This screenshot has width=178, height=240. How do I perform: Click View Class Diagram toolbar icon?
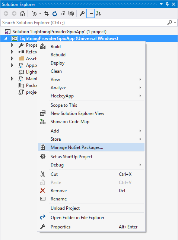(x=99, y=13)
